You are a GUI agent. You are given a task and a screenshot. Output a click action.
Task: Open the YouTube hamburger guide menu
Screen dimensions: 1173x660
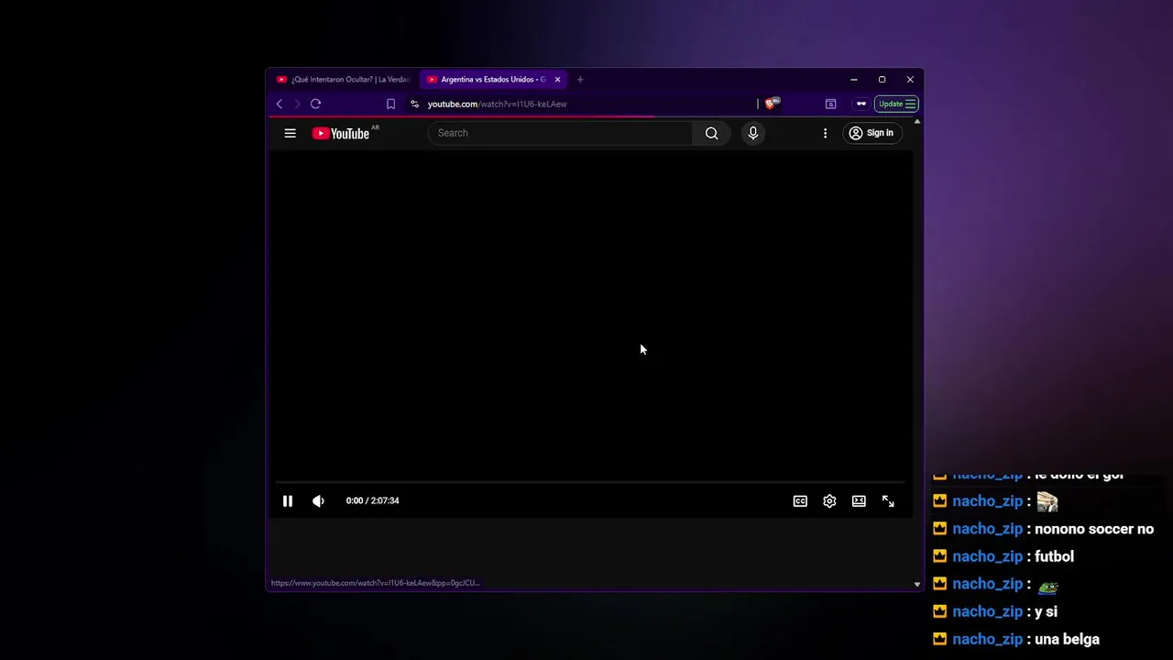coord(290,133)
